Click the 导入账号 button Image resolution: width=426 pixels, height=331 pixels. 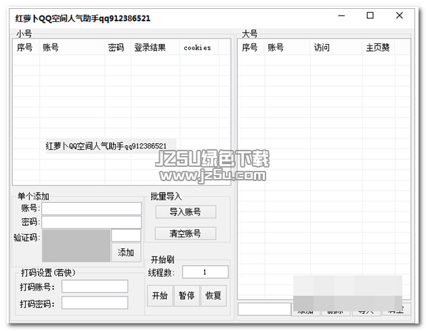(186, 212)
